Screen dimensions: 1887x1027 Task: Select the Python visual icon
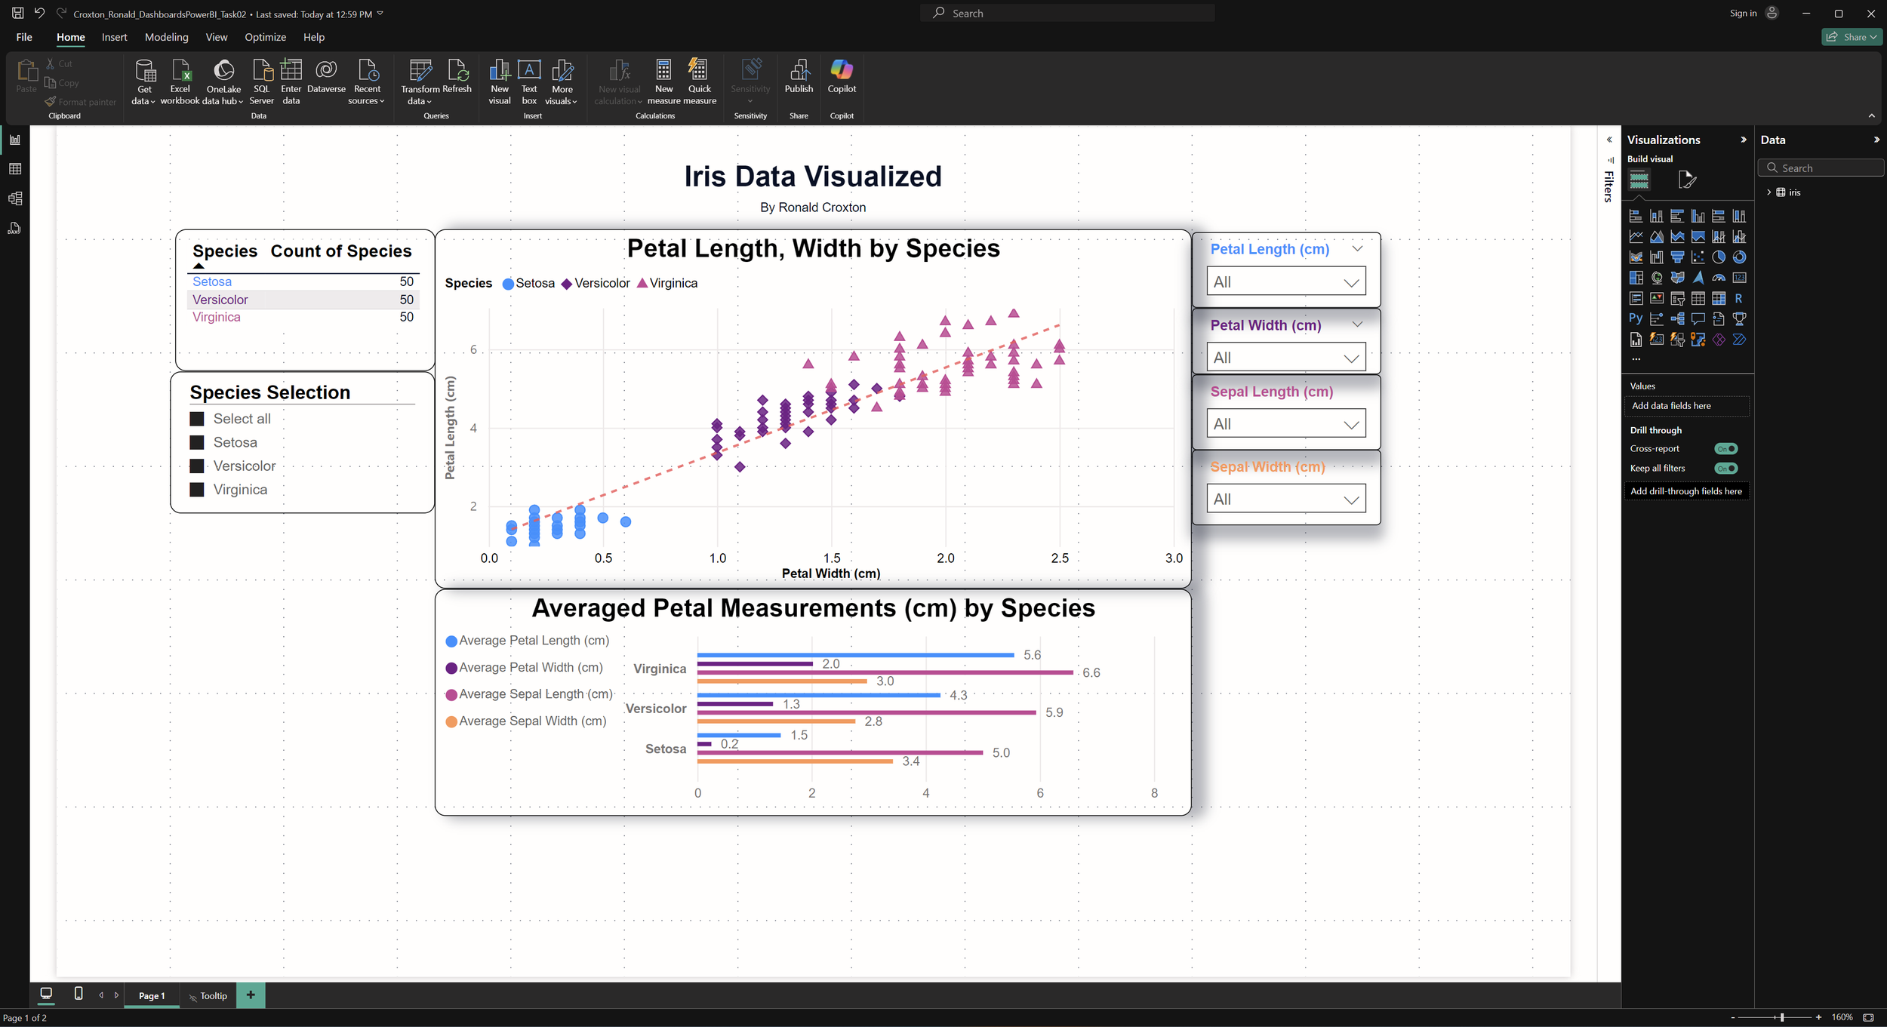tap(1636, 318)
